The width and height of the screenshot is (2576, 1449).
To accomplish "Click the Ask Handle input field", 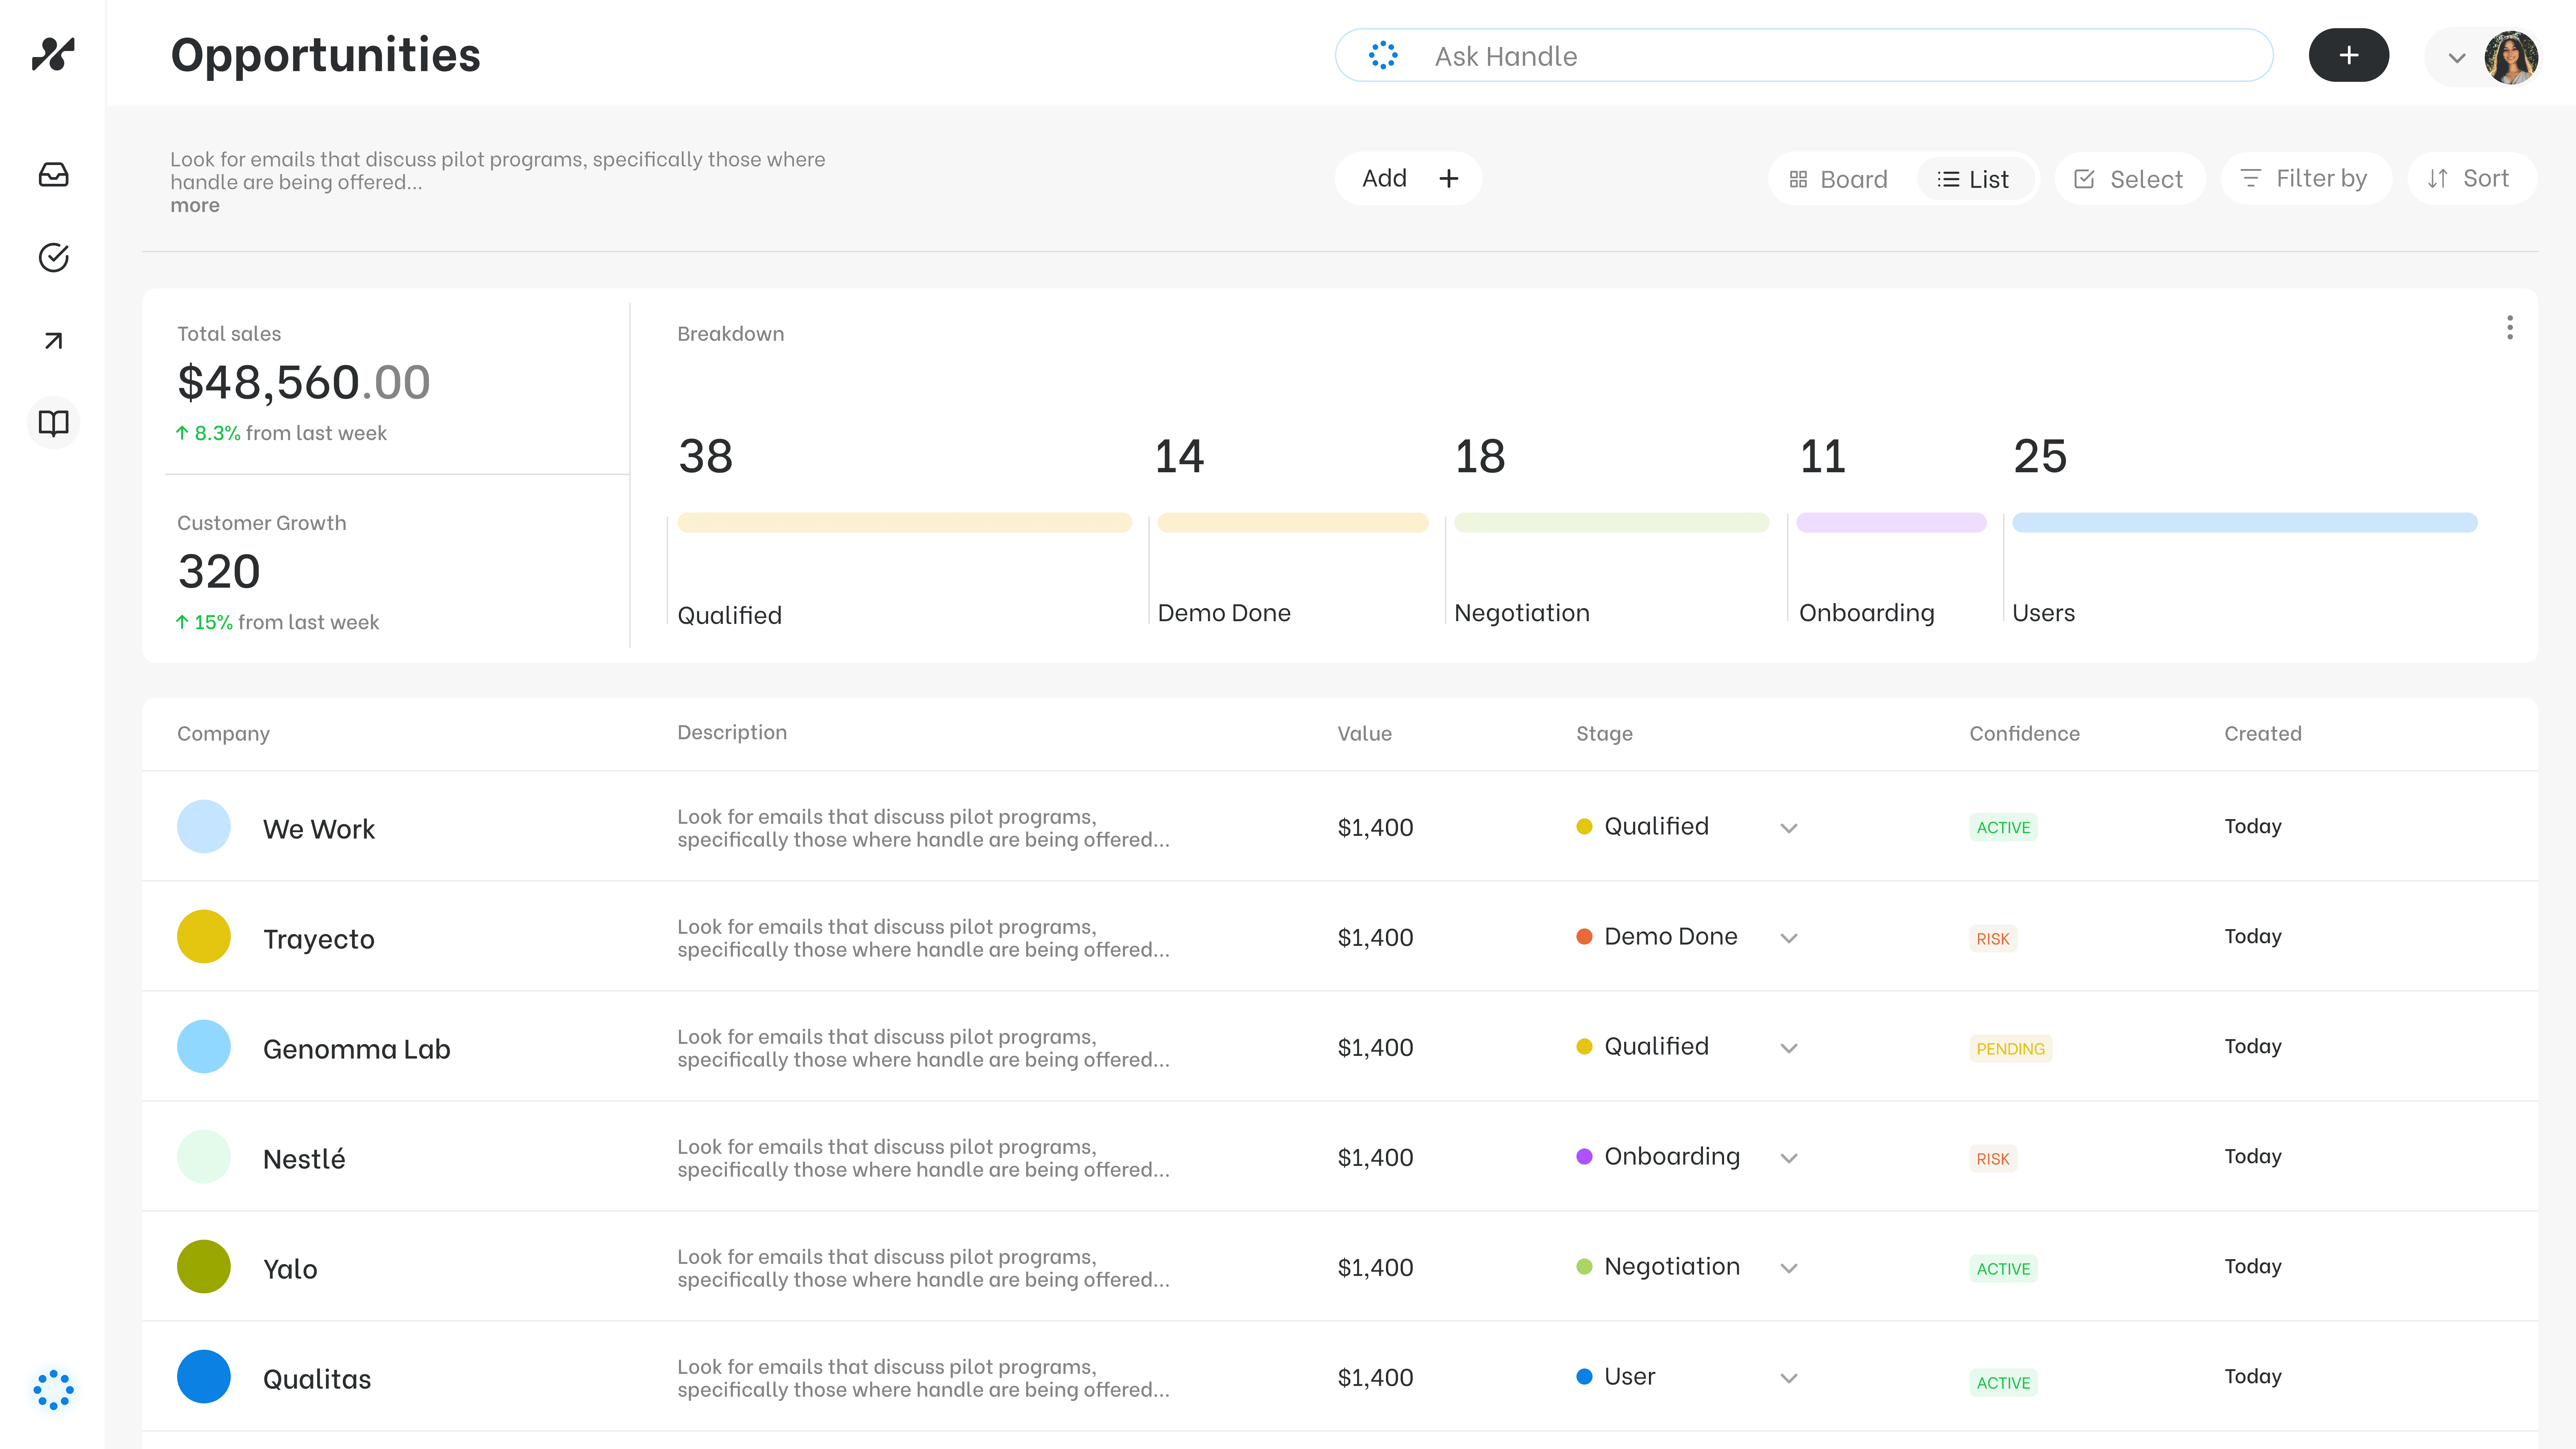I will (1803, 56).
